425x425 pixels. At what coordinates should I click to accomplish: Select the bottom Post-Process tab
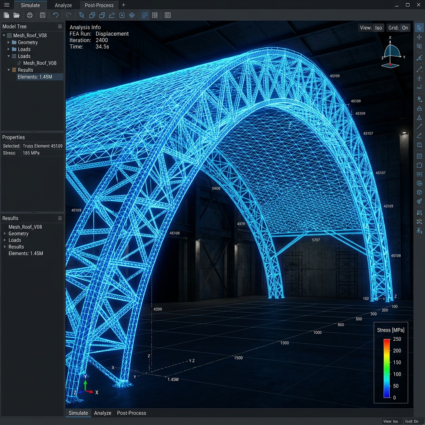click(132, 413)
